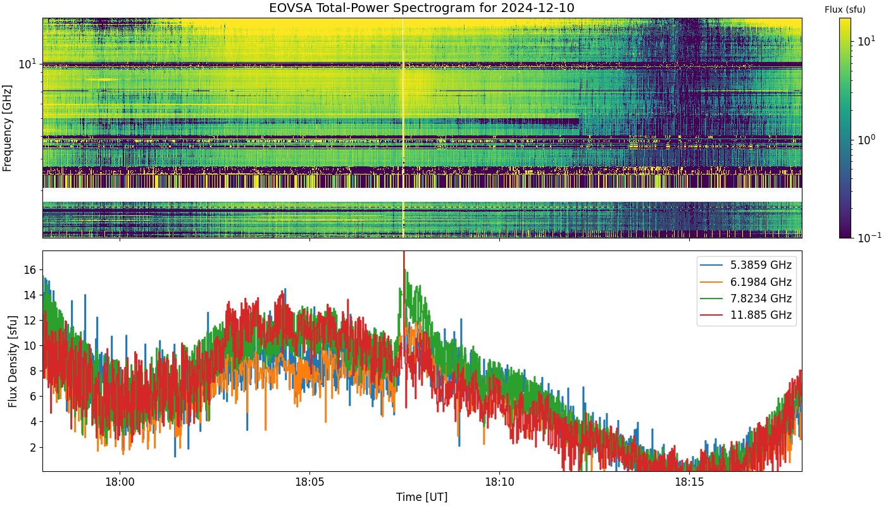The width and height of the screenshot is (886, 506).
Task: Click the 'Flux Density [sfu]' axis label
Action: [x=13, y=361]
